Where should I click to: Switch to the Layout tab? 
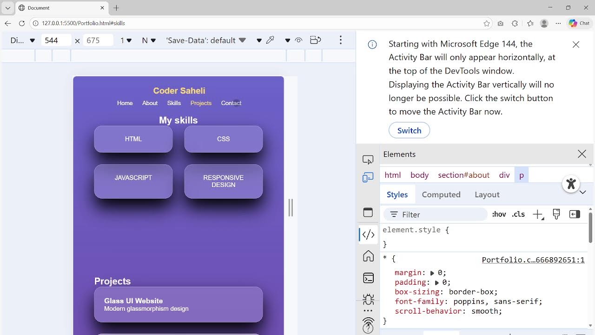coord(487,194)
